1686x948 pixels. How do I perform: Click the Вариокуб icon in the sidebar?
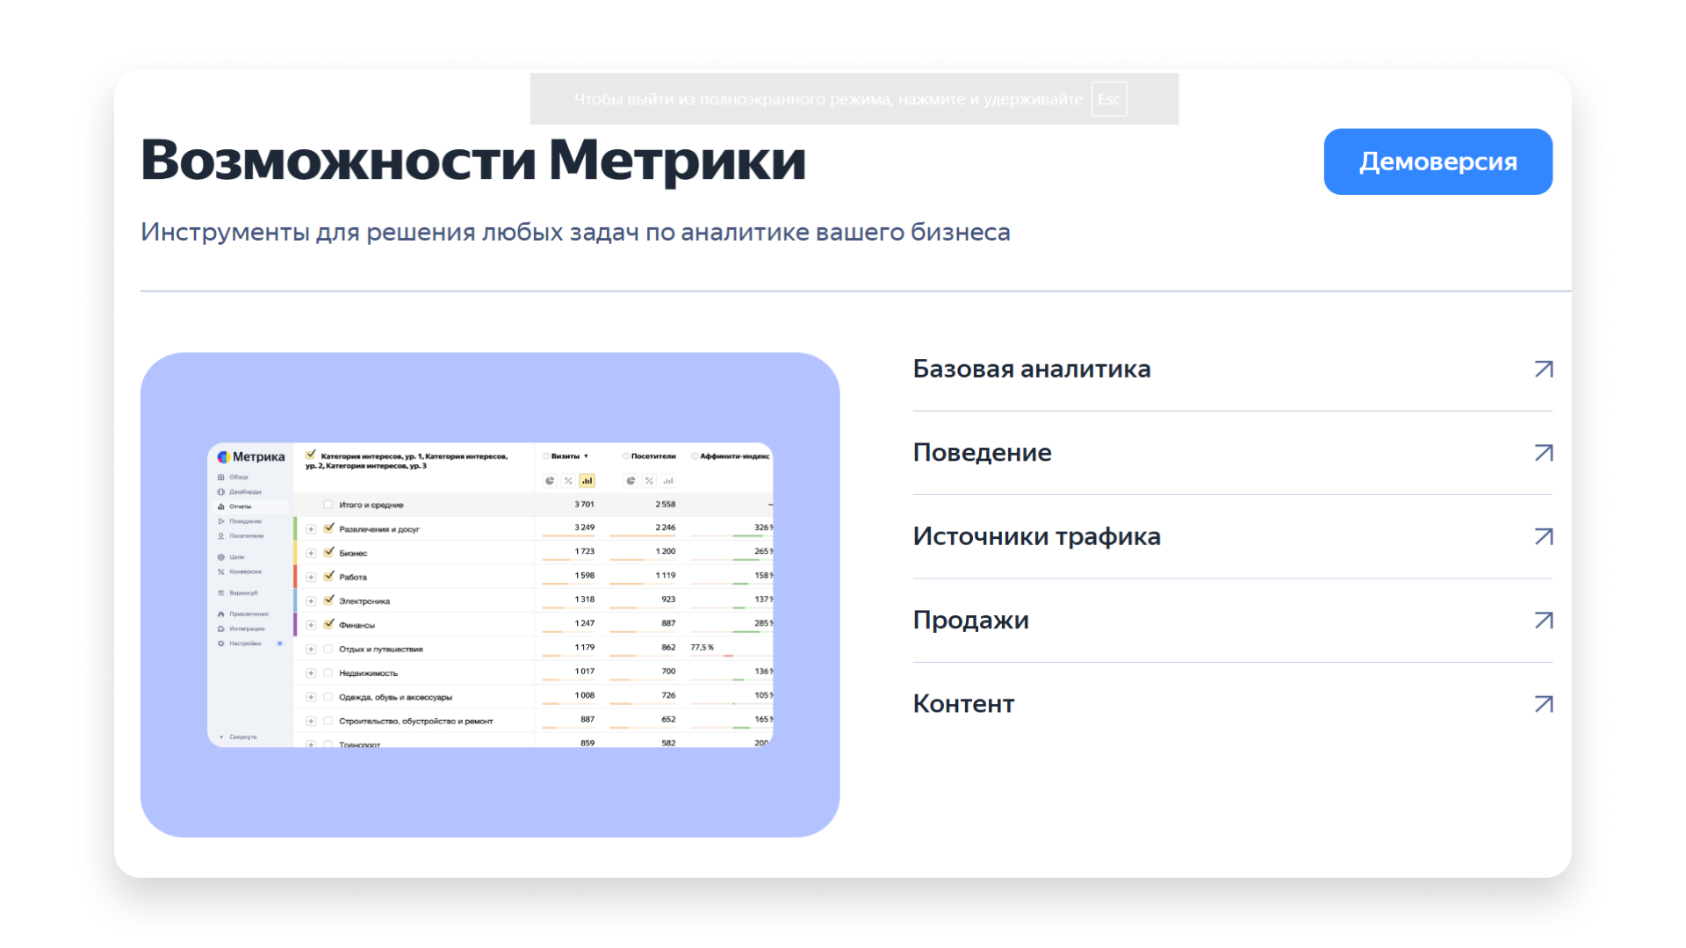click(x=221, y=592)
